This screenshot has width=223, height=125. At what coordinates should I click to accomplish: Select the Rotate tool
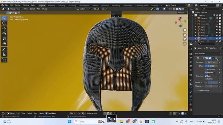pyautogui.click(x=4, y=34)
